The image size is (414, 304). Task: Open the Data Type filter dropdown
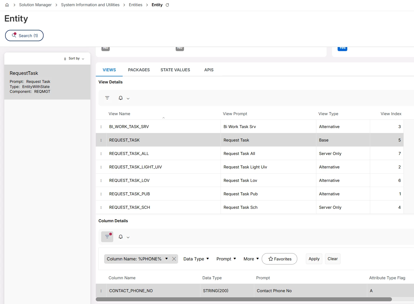(x=196, y=259)
